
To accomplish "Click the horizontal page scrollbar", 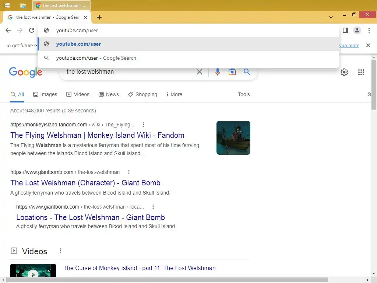I will click(167, 280).
